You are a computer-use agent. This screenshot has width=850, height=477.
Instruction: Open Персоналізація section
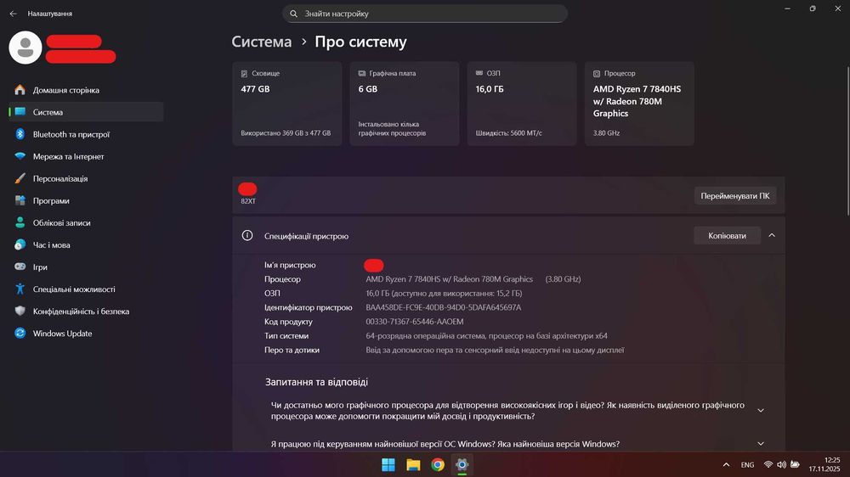[x=86, y=179]
